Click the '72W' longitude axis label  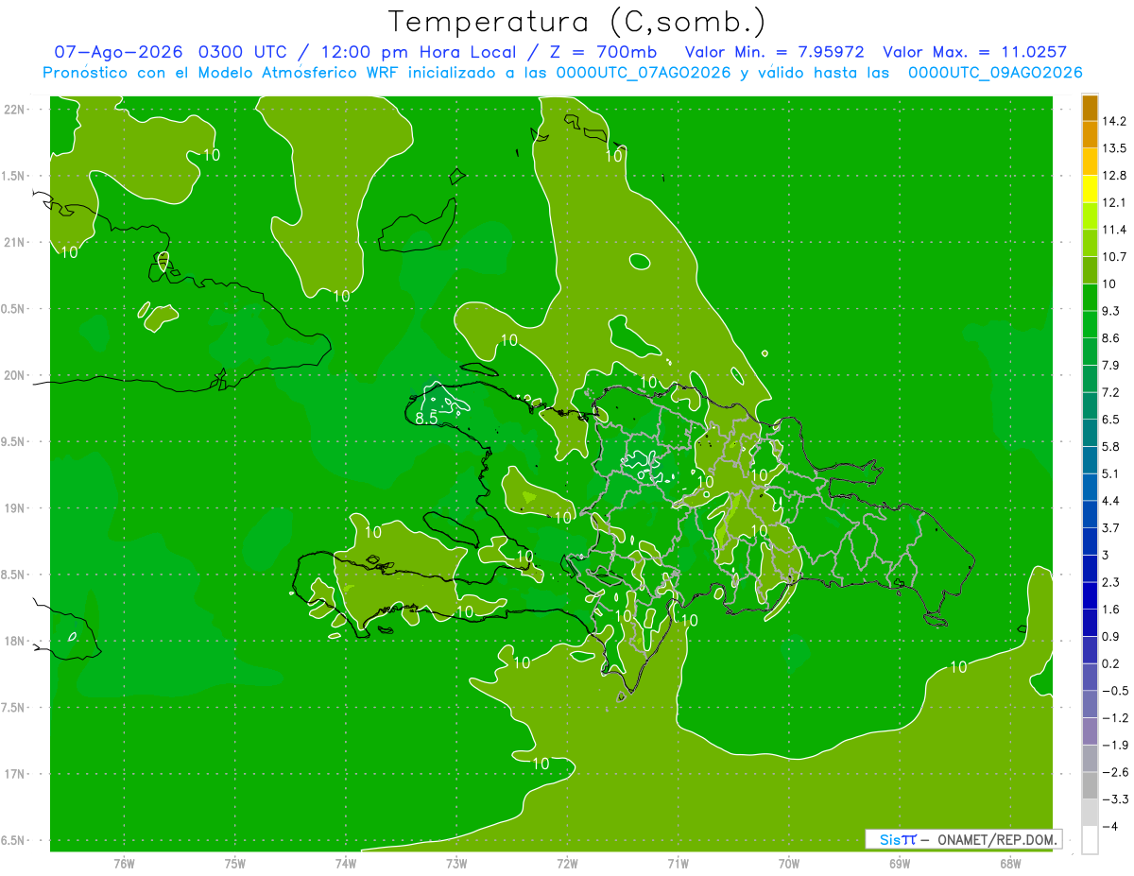[x=567, y=863]
